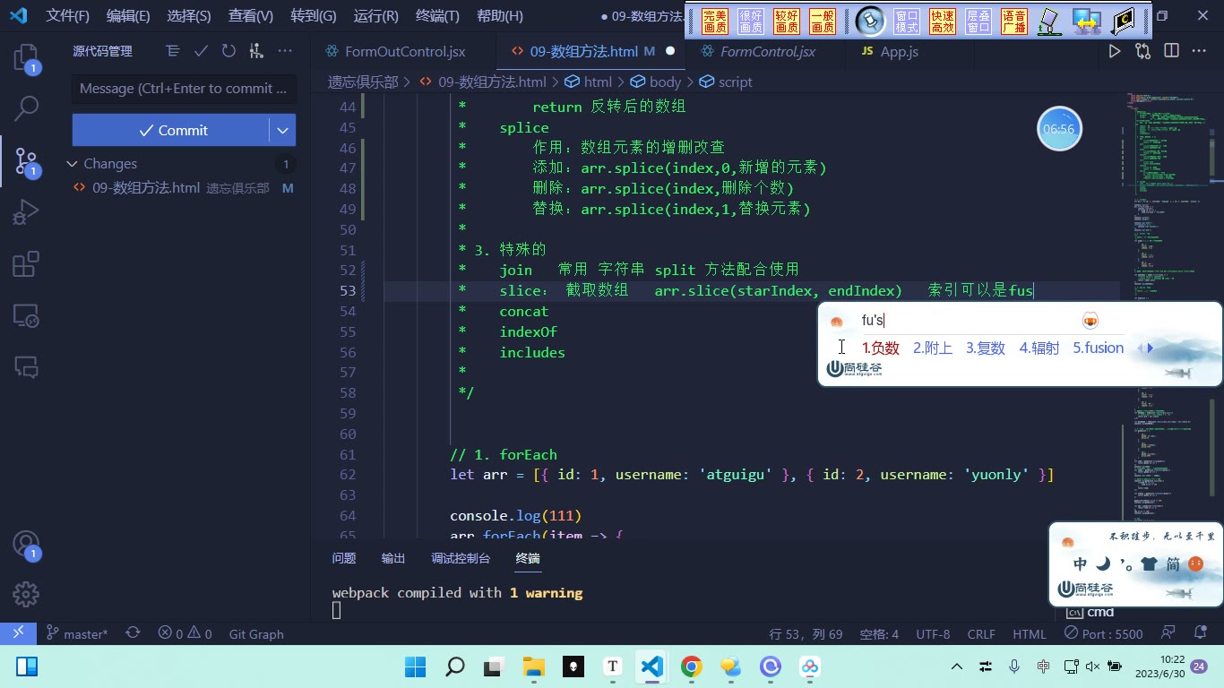The width and height of the screenshot is (1224, 688).
Task: Open the Search view in the activity bar
Action: coord(26,109)
